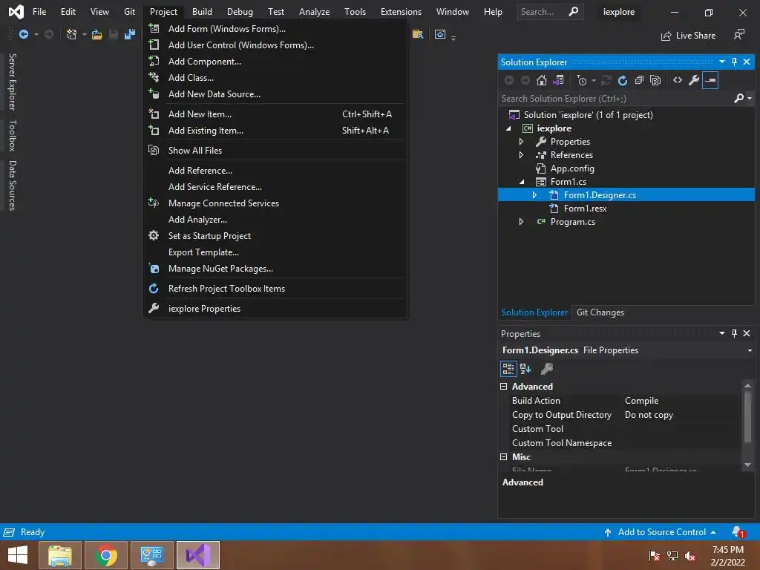Expand the Properties node in solution tree
The width and height of the screenshot is (760, 570).
522,142
